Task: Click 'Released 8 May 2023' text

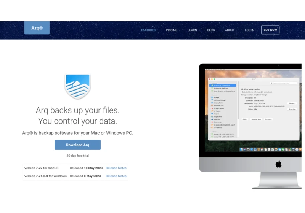Action: coord(85,176)
